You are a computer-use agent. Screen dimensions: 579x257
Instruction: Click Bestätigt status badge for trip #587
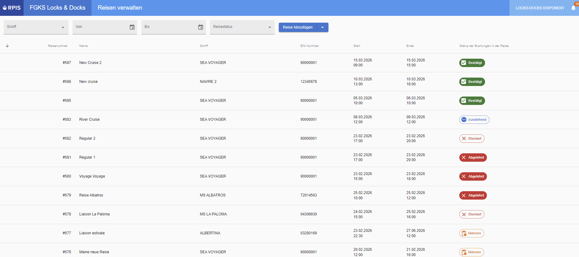click(x=472, y=63)
